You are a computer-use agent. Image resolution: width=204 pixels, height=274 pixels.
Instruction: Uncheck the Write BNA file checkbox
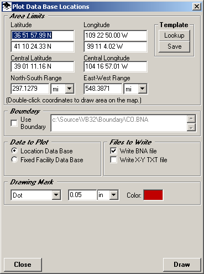coord(113,151)
